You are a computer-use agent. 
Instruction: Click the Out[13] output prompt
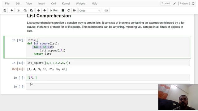[18, 69]
